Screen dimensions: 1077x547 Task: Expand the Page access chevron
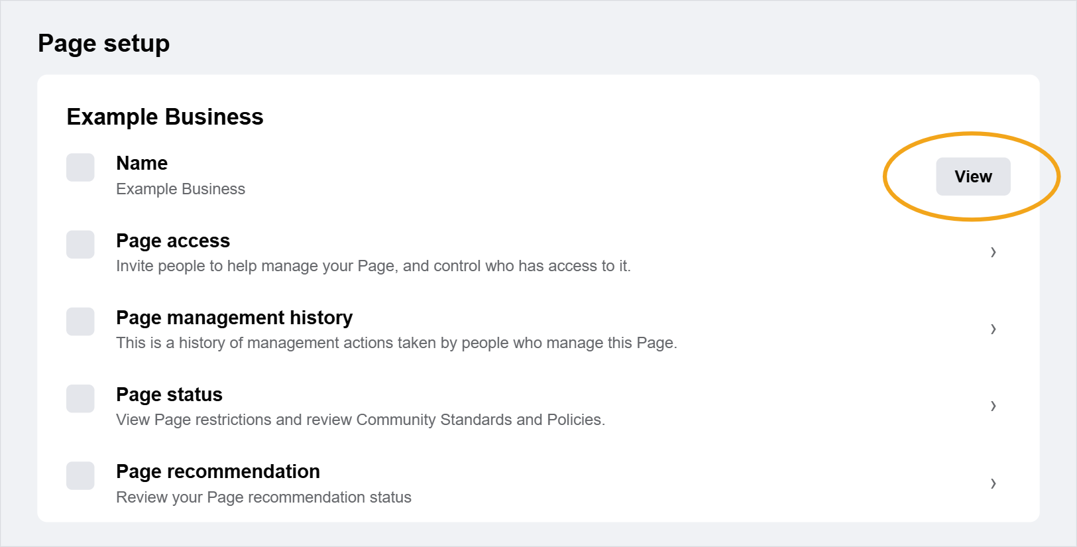coord(993,252)
